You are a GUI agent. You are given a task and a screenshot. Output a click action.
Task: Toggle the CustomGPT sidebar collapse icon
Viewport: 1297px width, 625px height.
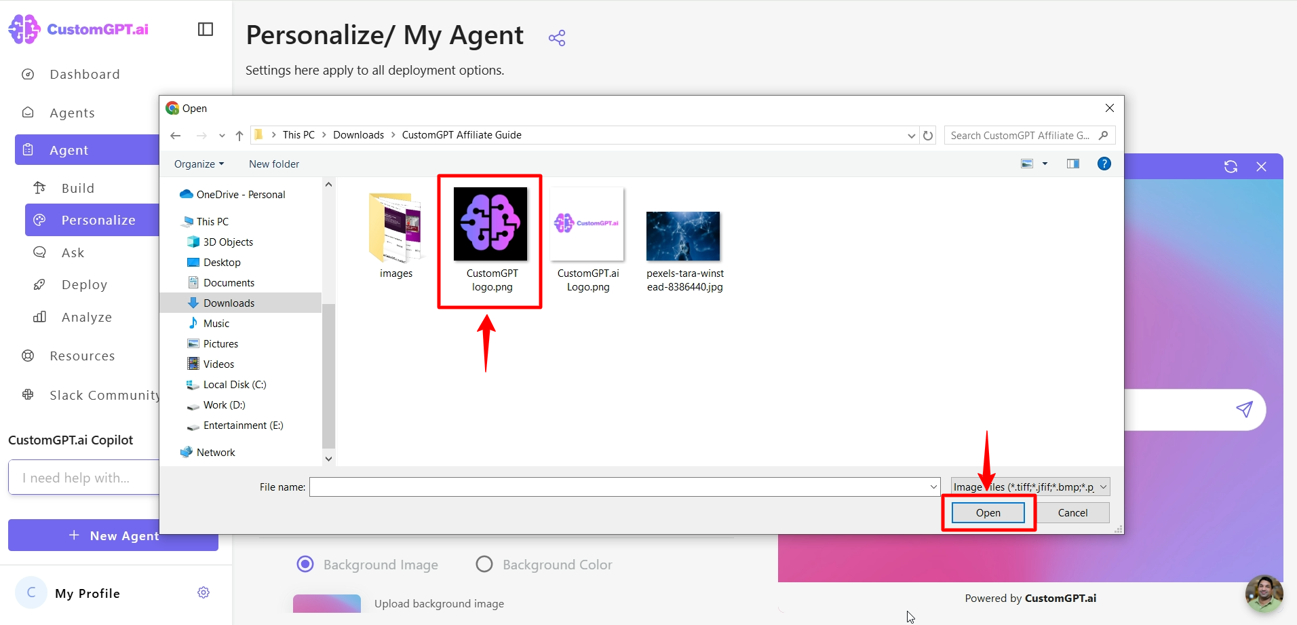coord(206,29)
